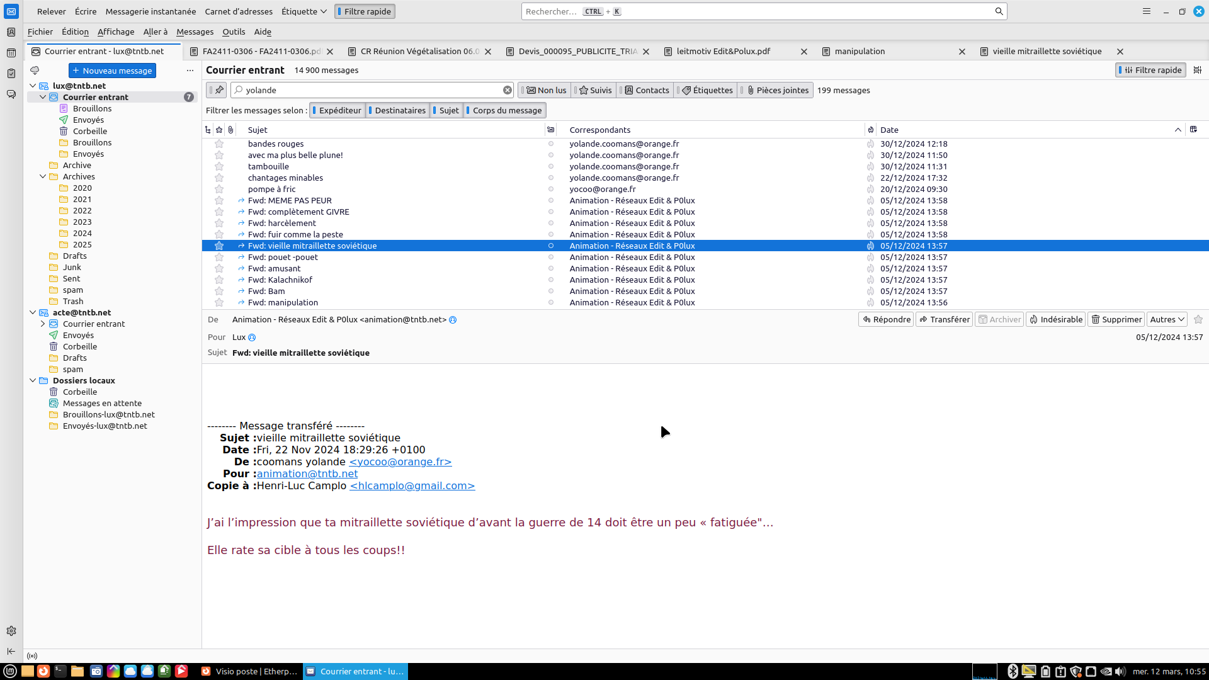The width and height of the screenshot is (1209, 680).
Task: Star the 'Fwd: vieille mitraillette soviétique' message
Action: click(219, 246)
